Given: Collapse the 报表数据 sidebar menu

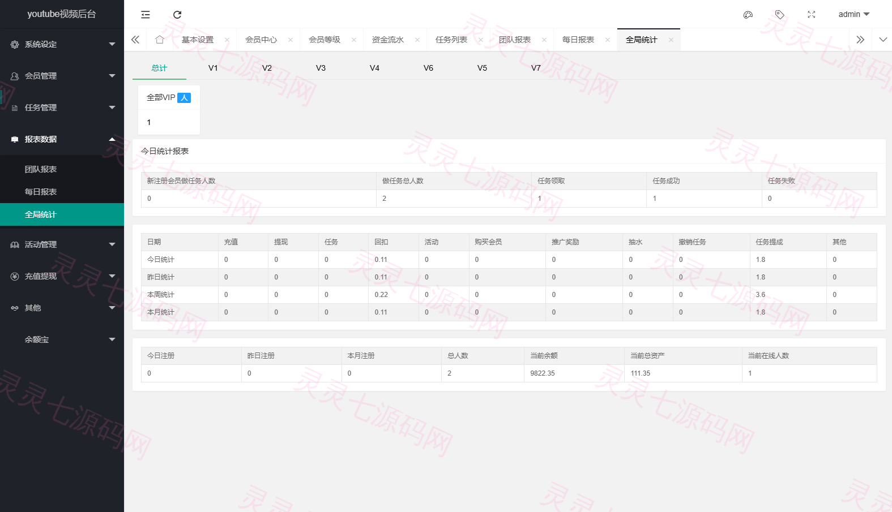Looking at the screenshot, I should click(x=62, y=139).
